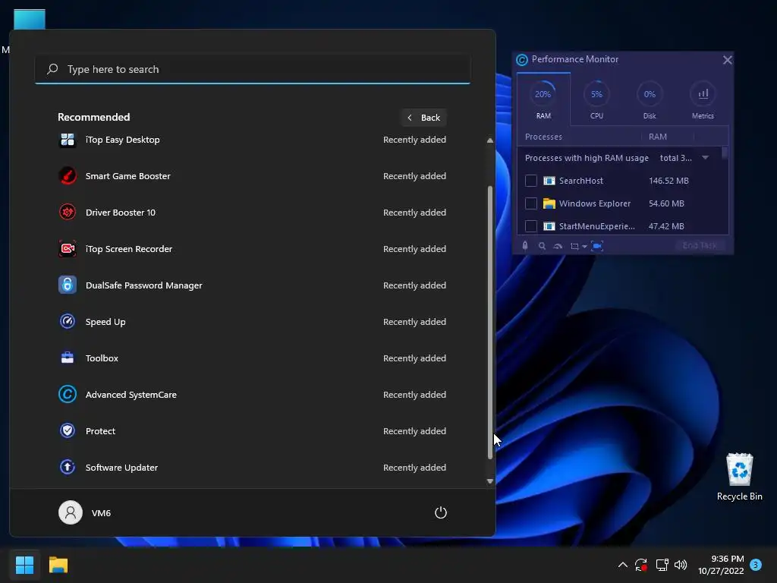Click the Start menu search box
This screenshot has height=583, width=777.
coord(253,69)
